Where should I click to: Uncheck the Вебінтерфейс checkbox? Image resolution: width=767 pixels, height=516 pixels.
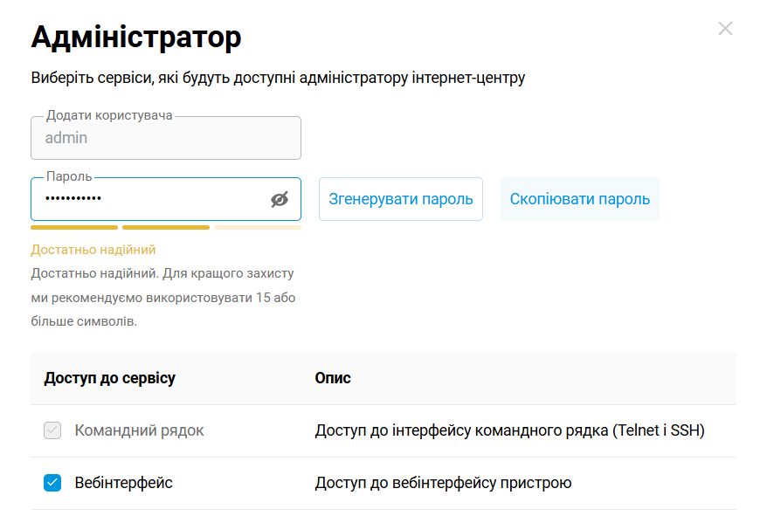point(52,483)
